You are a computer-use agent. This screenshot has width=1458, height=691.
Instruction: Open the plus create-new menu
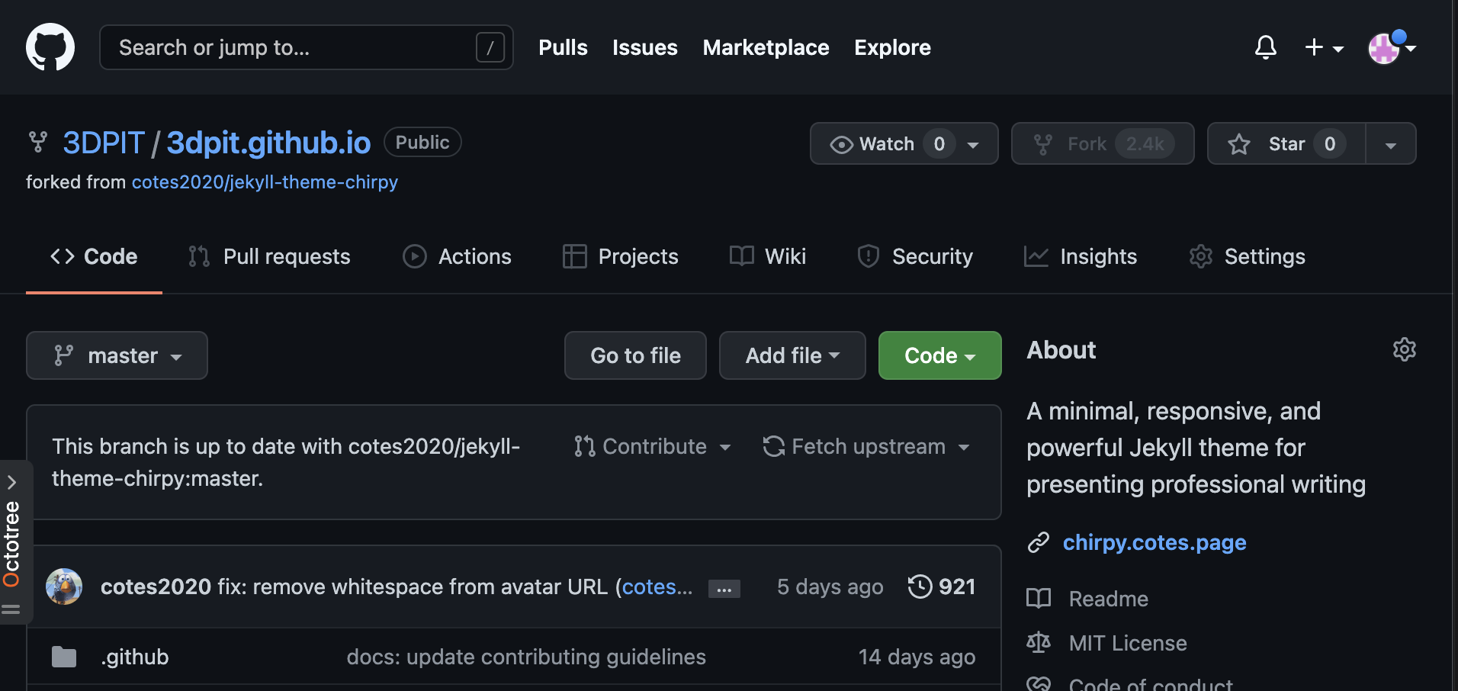pyautogui.click(x=1324, y=47)
